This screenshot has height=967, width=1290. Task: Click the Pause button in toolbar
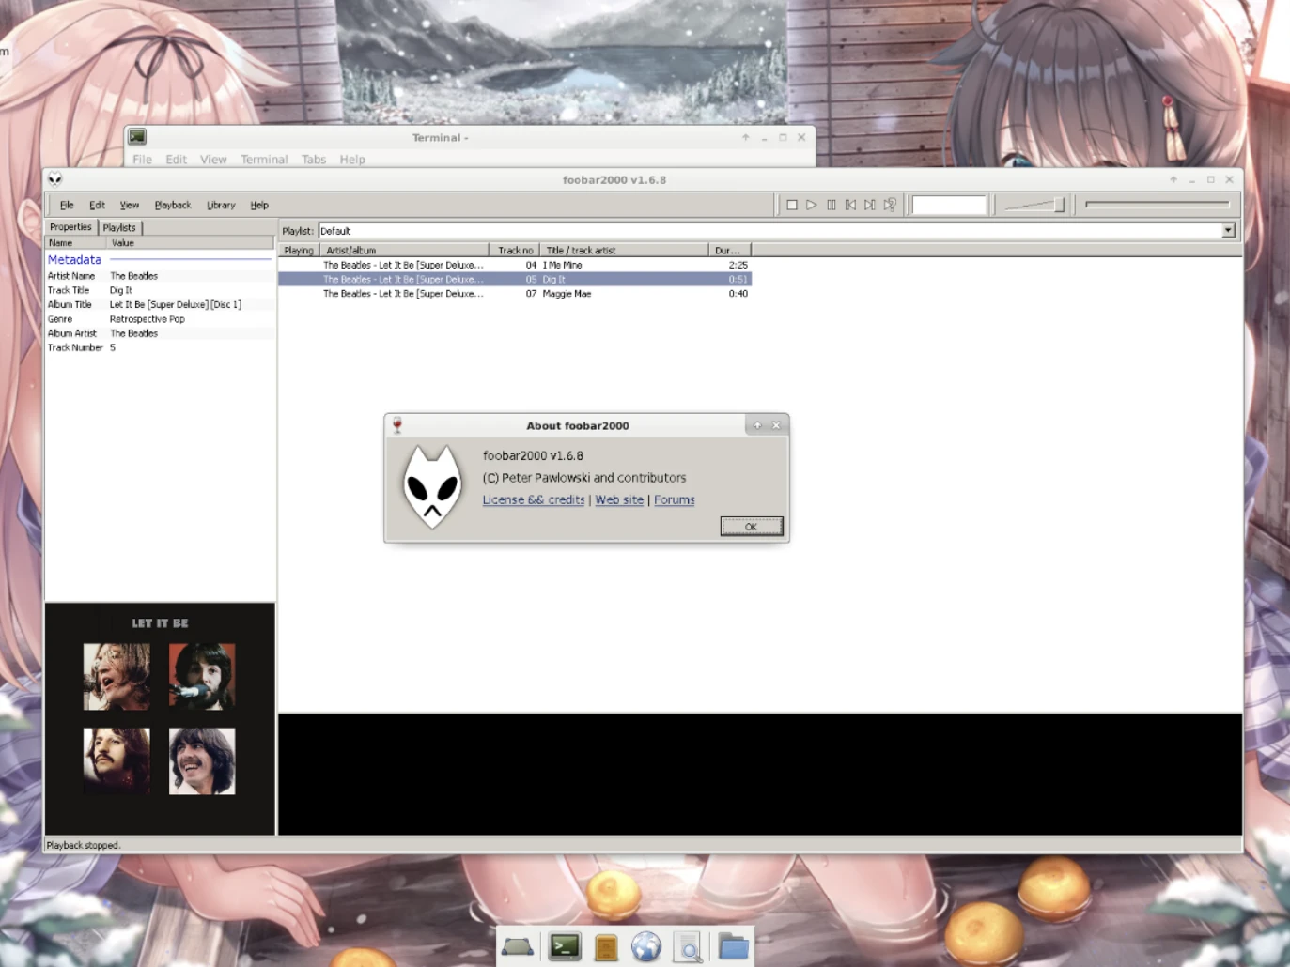[x=832, y=205]
